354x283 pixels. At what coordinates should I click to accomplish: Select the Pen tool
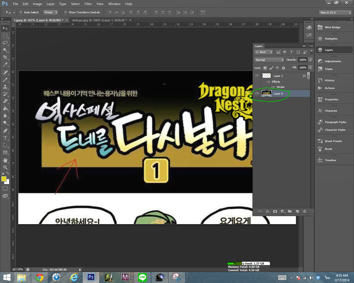click(x=5, y=131)
